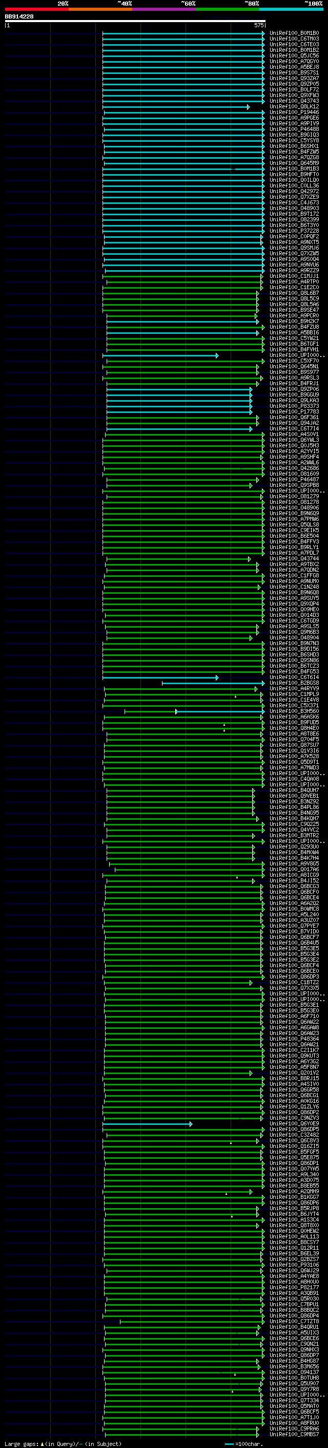The width and height of the screenshot is (328, 1448).
Task: Select the UniRef100_P53106 label
Action: 294,1265
